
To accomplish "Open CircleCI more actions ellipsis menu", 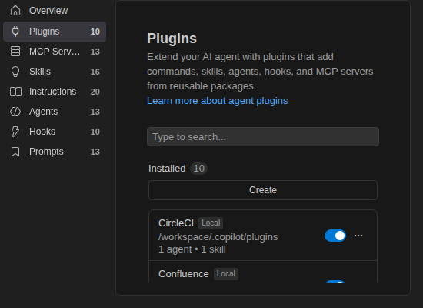I will (358, 236).
